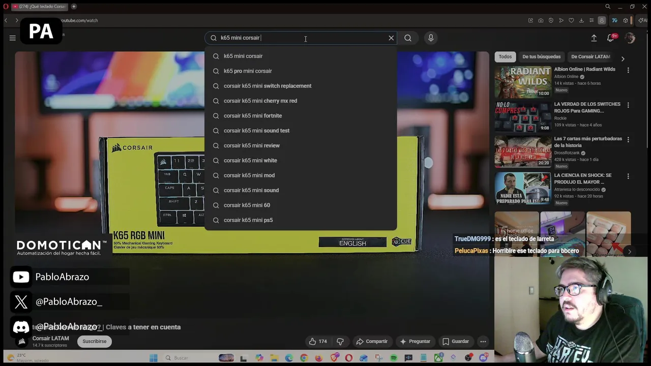Image resolution: width=651 pixels, height=366 pixels.
Task: Open the YouTube hamburger guide menu
Action: pyautogui.click(x=12, y=38)
